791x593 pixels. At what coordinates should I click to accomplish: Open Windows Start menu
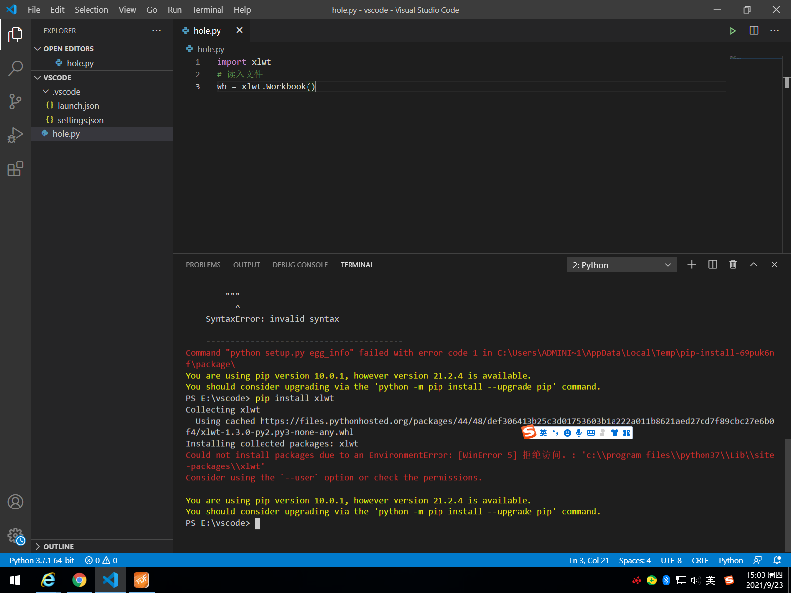[x=15, y=580]
